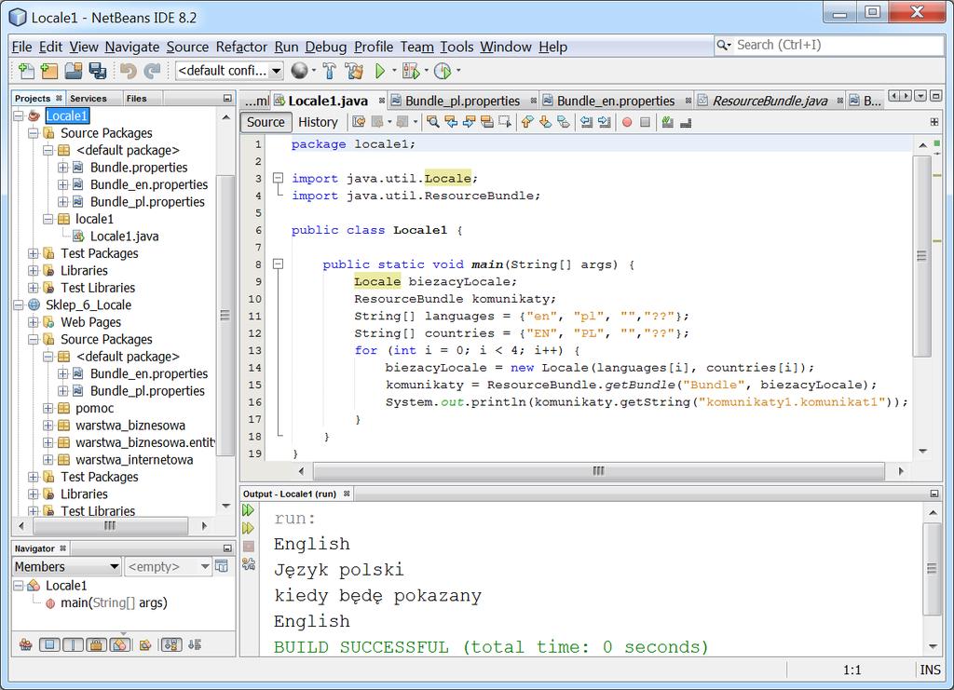This screenshot has height=690, width=954.
Task: Profile the project using the Profile icon
Action: (443, 71)
